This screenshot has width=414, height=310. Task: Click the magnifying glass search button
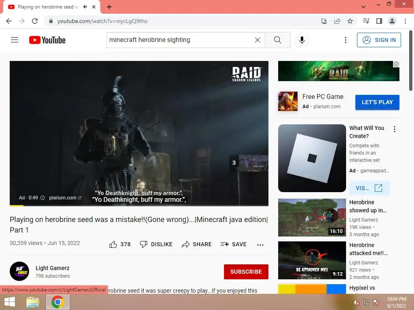click(277, 40)
